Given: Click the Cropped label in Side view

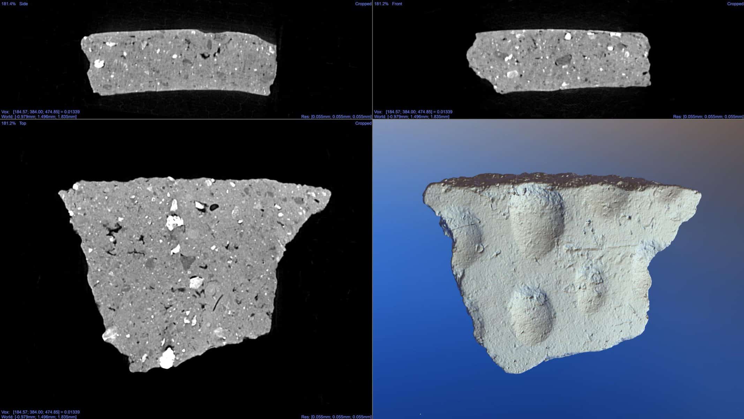Looking at the screenshot, I should (363, 4).
